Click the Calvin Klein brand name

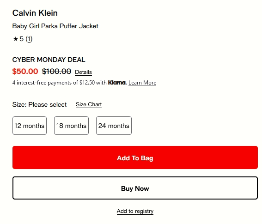click(x=35, y=13)
